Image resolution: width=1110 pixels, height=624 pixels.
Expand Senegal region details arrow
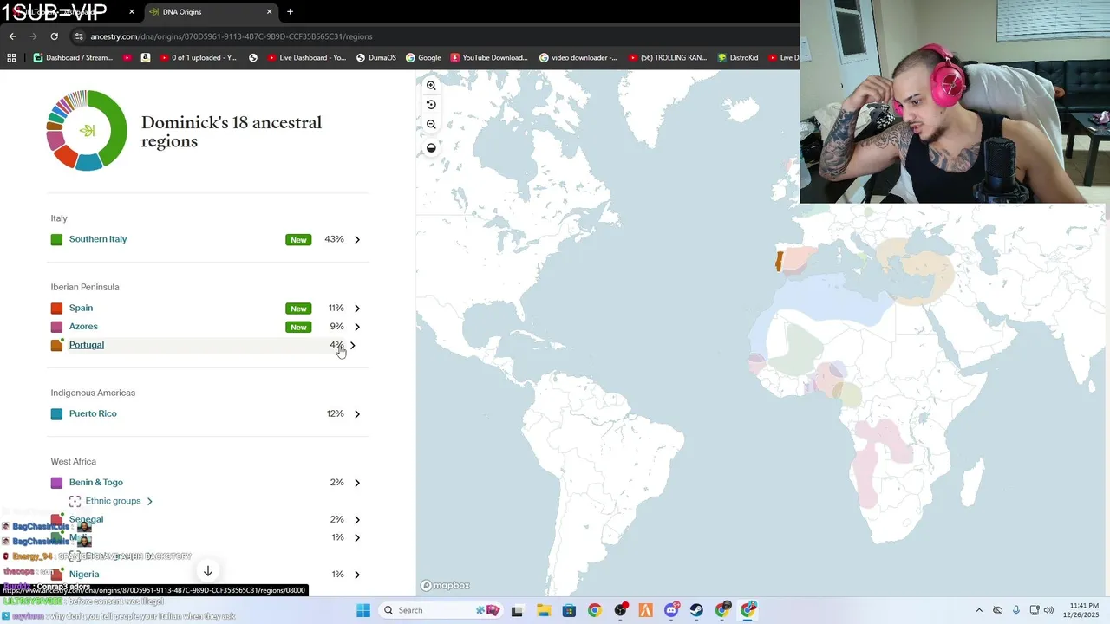[356, 520]
